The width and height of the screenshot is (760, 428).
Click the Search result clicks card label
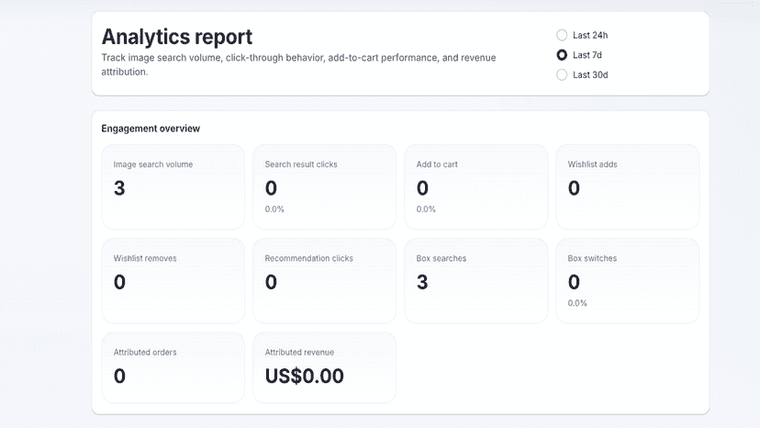[x=301, y=164]
